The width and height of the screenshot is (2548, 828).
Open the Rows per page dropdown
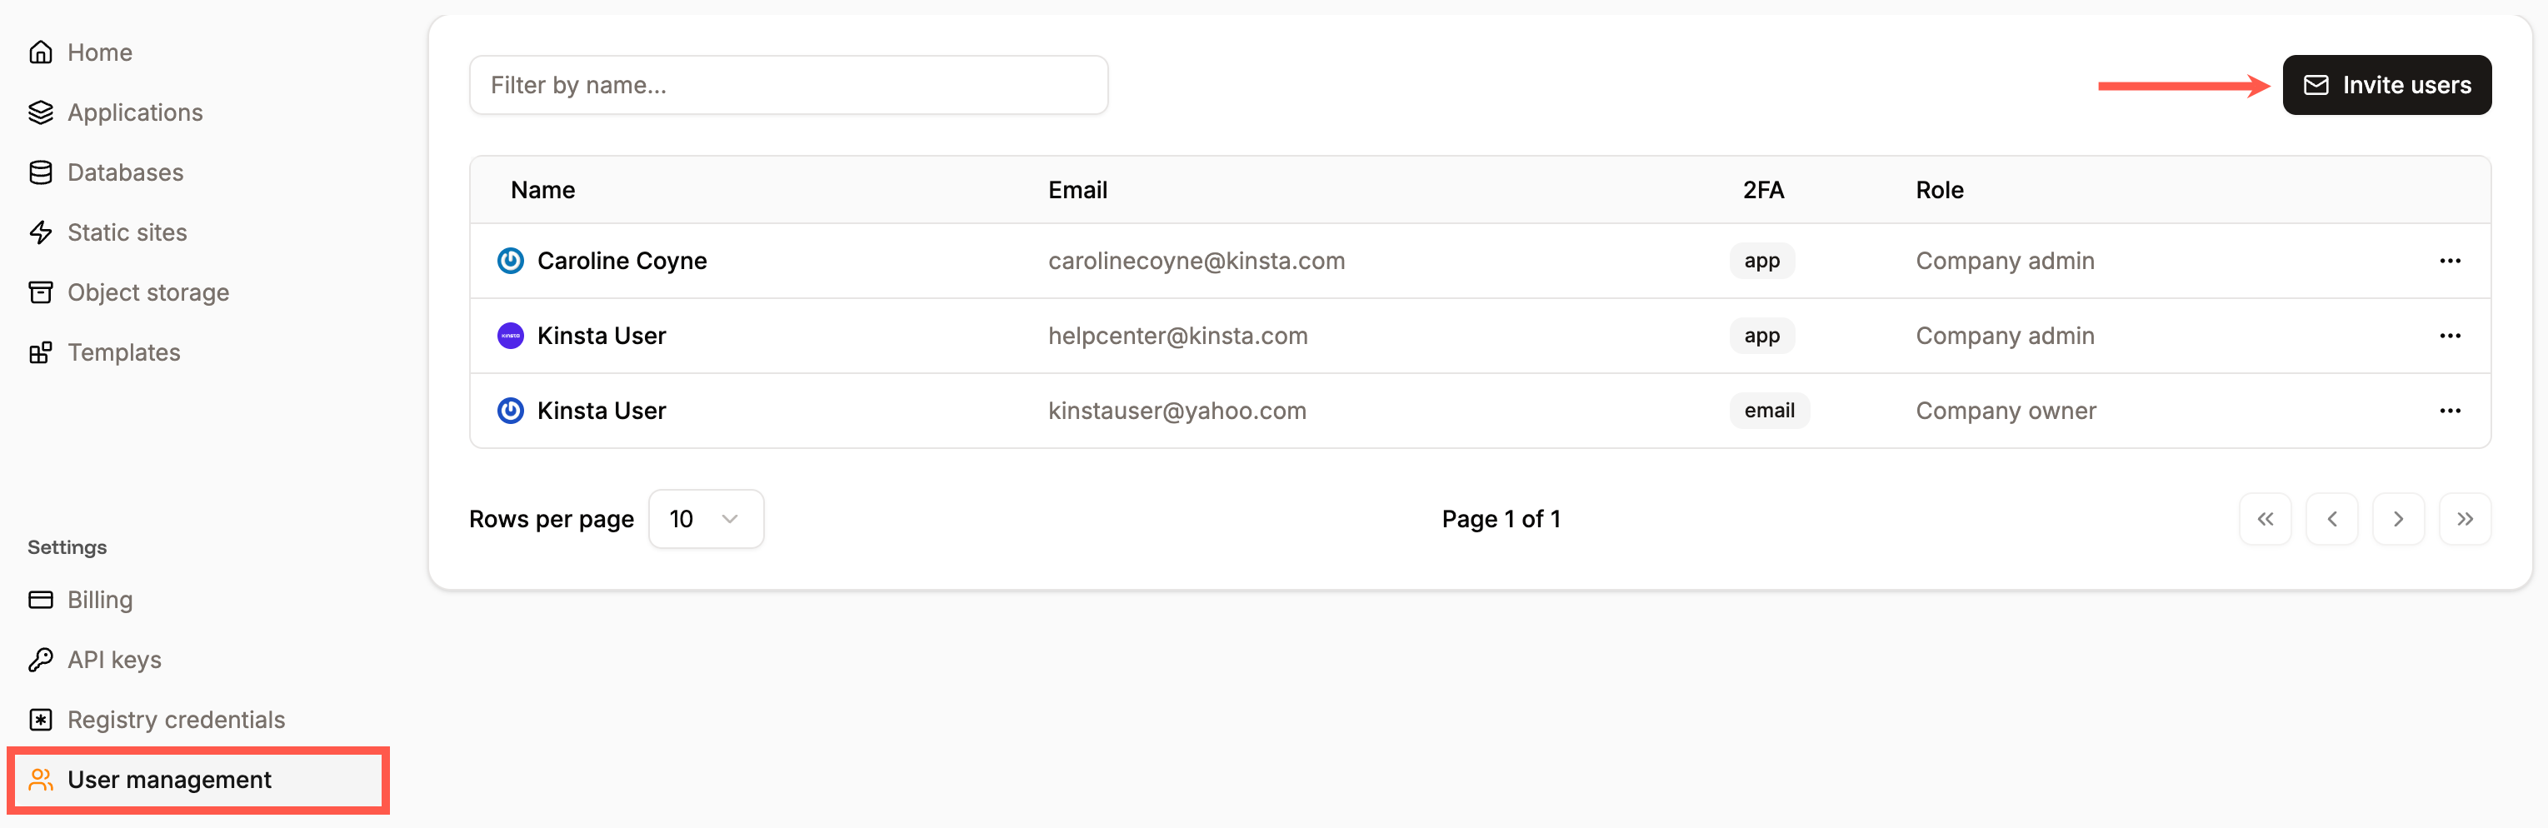(705, 518)
